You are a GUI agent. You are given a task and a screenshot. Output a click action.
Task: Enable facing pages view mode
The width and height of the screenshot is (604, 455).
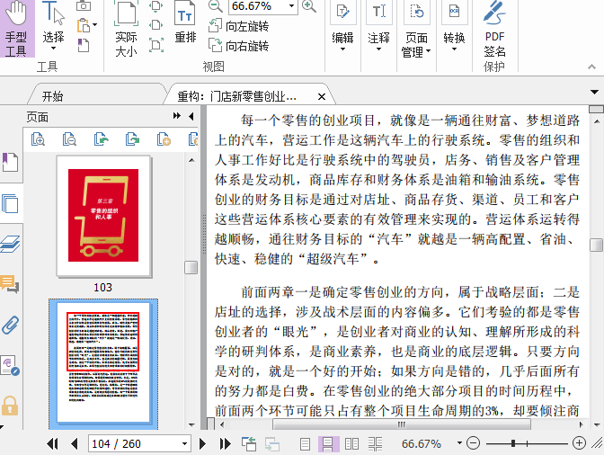(351, 444)
